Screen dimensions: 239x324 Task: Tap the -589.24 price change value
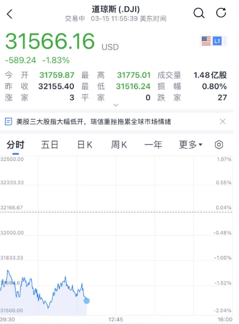(21, 60)
